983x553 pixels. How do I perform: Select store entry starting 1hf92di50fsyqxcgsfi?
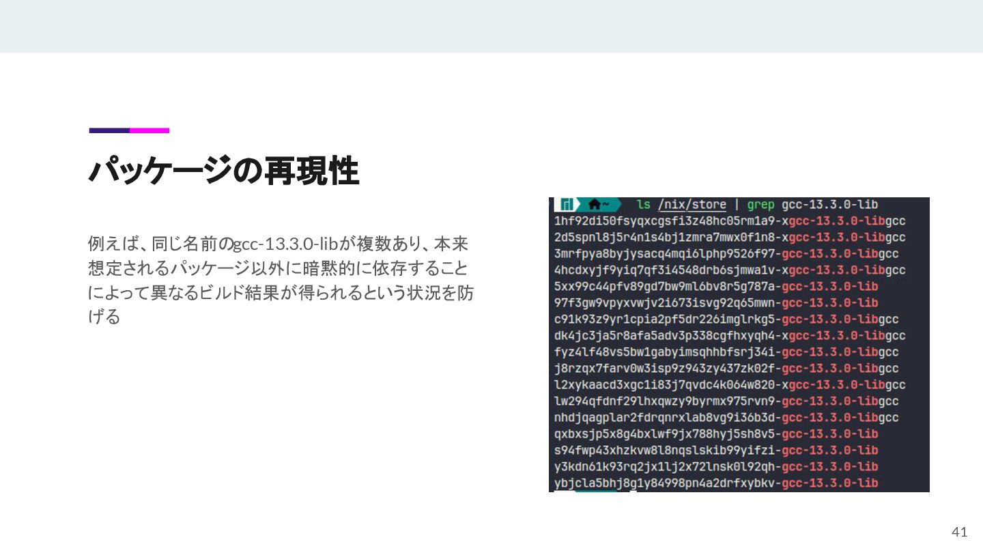coord(730,221)
